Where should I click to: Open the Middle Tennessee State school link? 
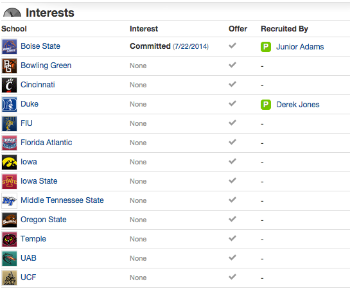coord(62,200)
